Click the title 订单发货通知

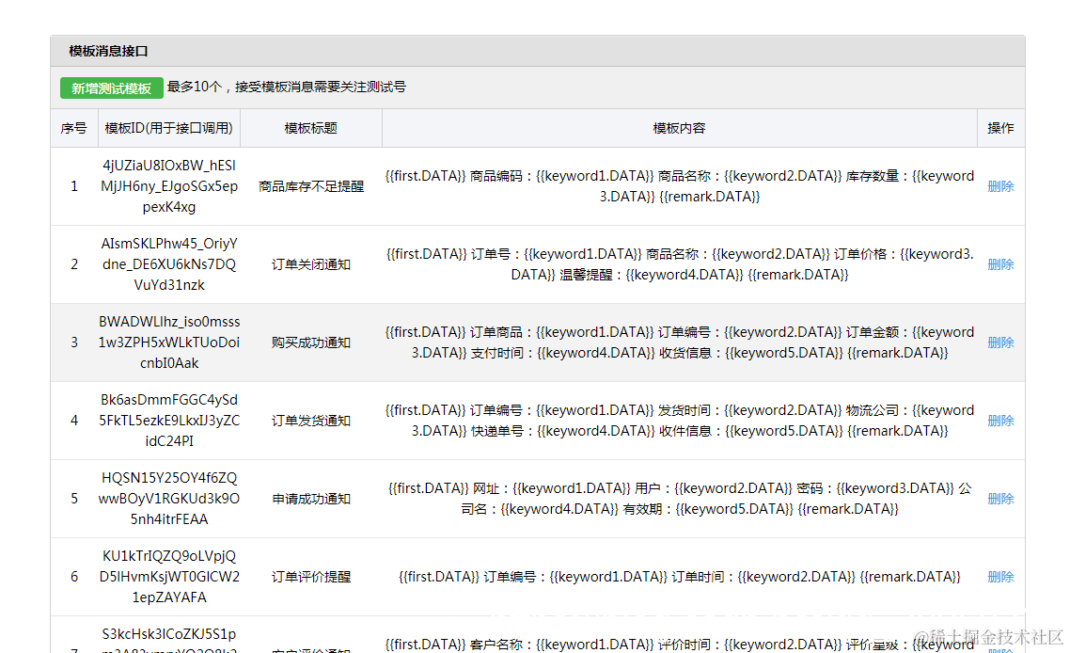310,421
